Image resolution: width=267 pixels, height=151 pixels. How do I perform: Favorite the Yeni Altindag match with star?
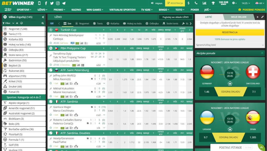pos(51,43)
